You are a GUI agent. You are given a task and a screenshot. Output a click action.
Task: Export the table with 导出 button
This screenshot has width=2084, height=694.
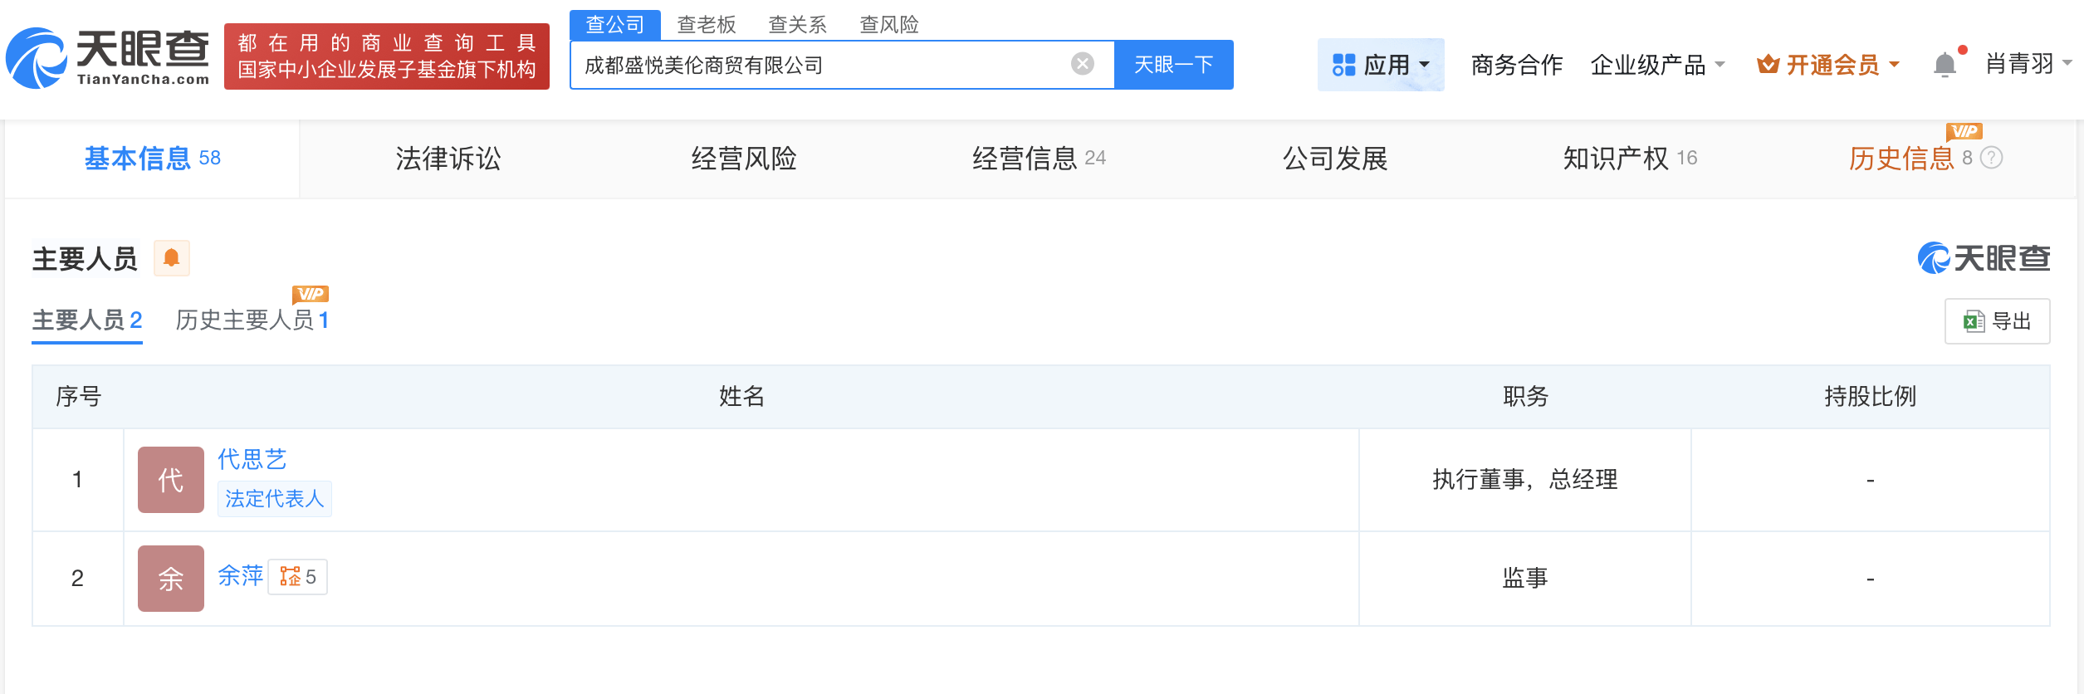[1997, 321]
